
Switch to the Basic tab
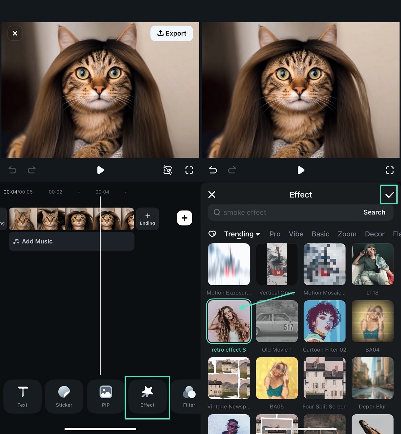point(320,234)
